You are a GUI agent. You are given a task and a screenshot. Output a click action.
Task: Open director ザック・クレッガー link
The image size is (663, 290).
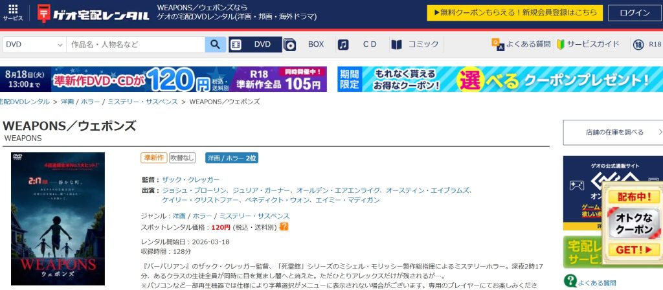pos(191,179)
